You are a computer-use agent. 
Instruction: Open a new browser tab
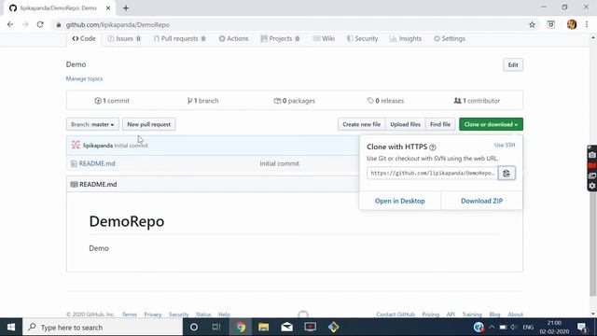(x=126, y=8)
